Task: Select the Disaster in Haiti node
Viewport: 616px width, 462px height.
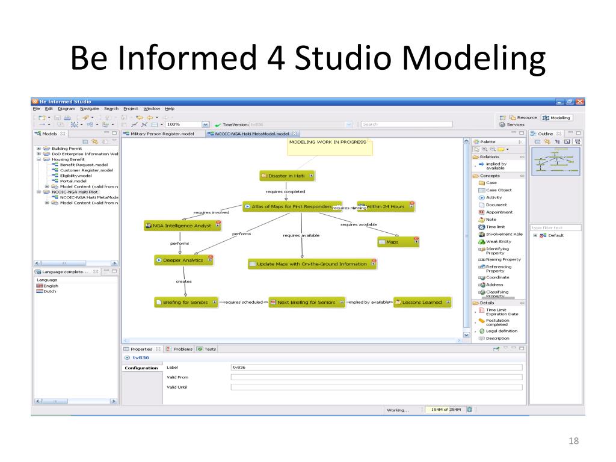Action: [x=287, y=176]
